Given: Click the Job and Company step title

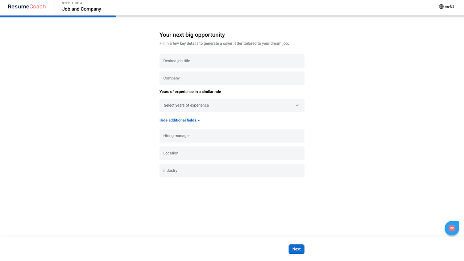Looking at the screenshot, I should (82, 9).
